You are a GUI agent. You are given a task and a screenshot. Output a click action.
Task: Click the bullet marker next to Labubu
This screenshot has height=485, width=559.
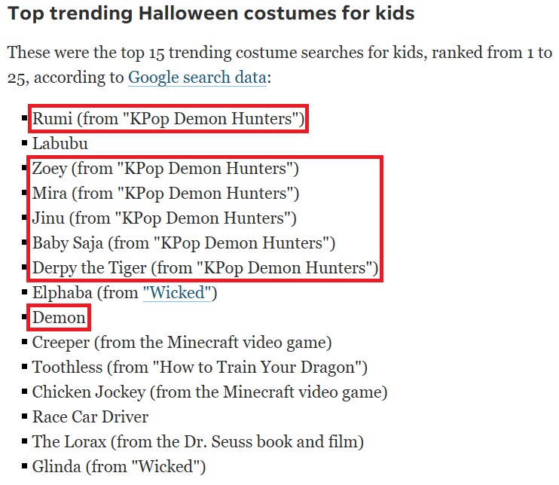pyautogui.click(x=25, y=143)
